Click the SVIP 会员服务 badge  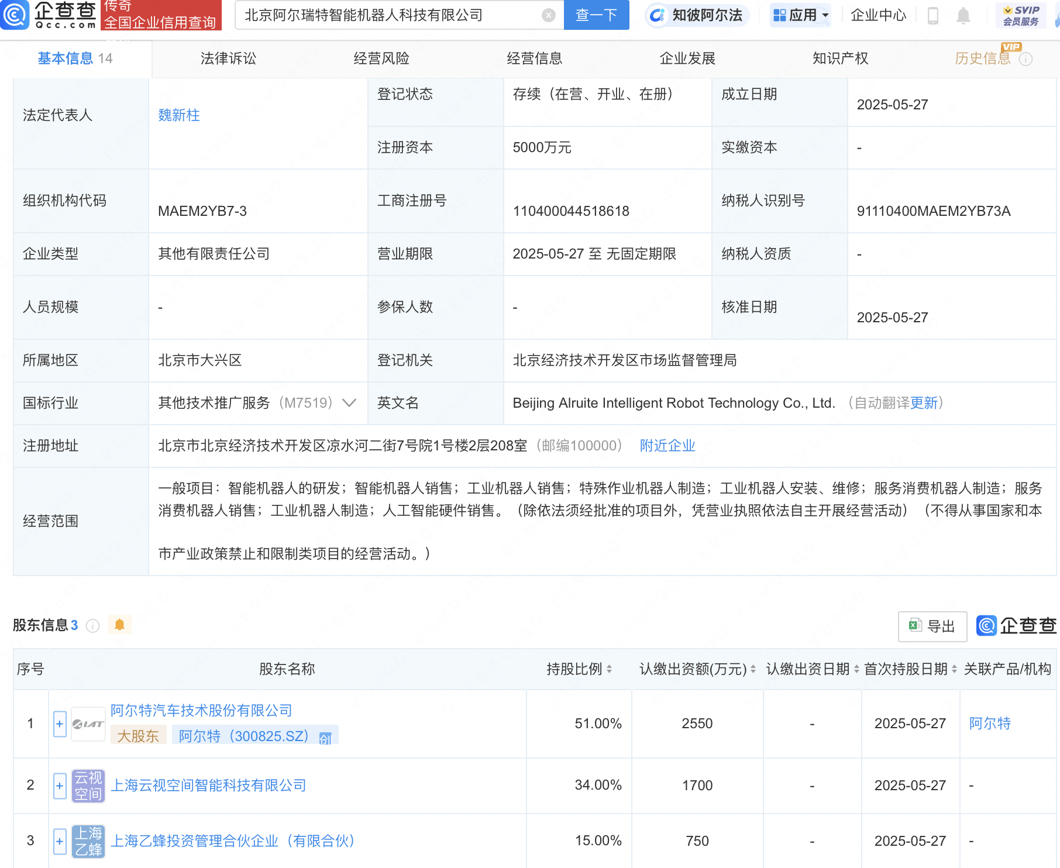tap(1021, 16)
